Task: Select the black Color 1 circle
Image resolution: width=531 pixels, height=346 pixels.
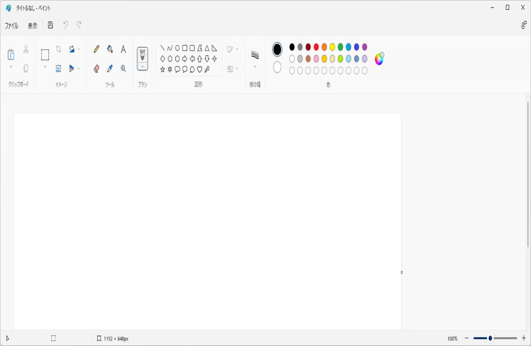Action: pyautogui.click(x=277, y=49)
